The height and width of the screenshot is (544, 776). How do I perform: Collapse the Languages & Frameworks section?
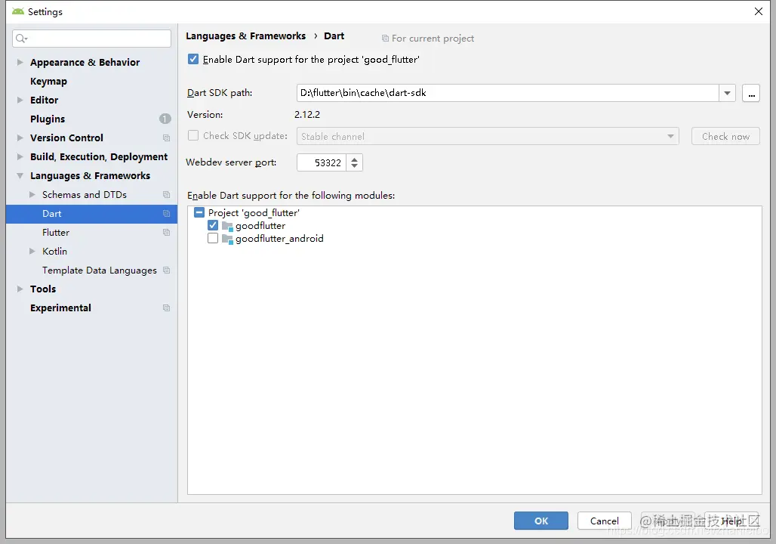tap(20, 176)
